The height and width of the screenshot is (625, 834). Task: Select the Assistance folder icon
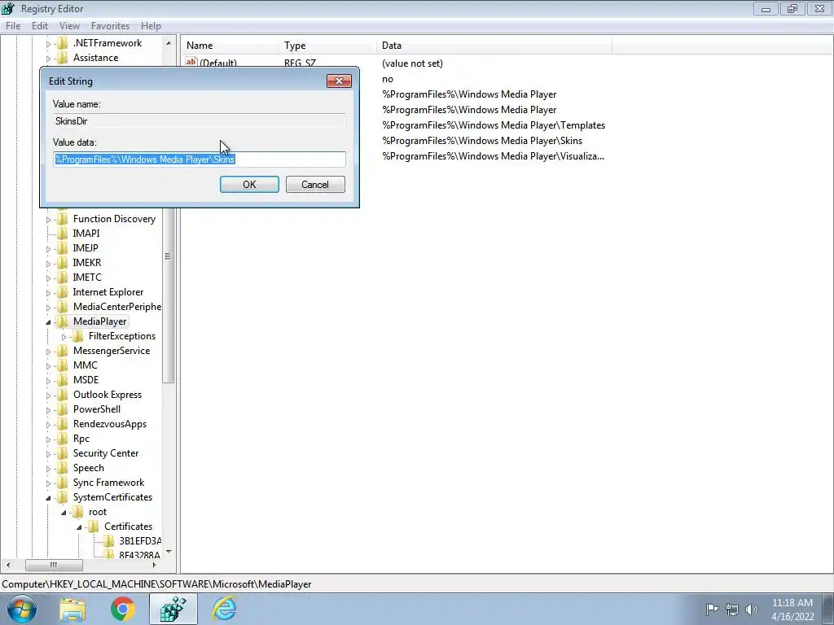tap(62, 58)
